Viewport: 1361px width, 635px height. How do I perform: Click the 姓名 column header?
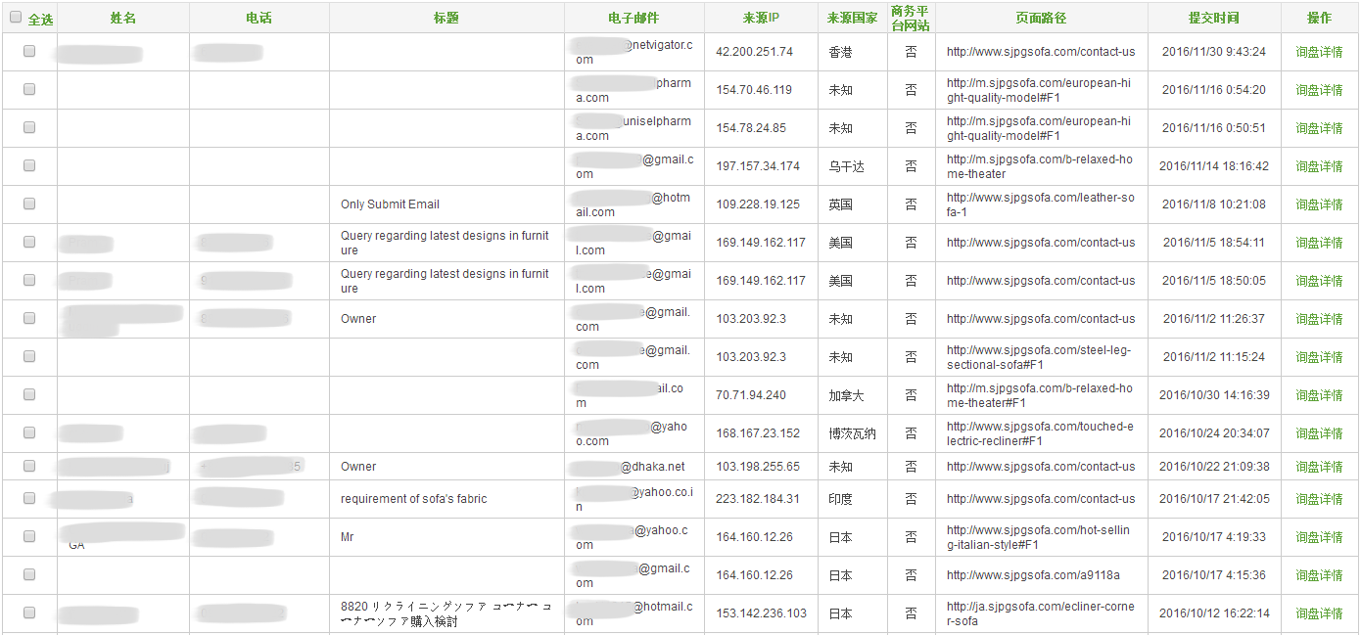pos(123,18)
